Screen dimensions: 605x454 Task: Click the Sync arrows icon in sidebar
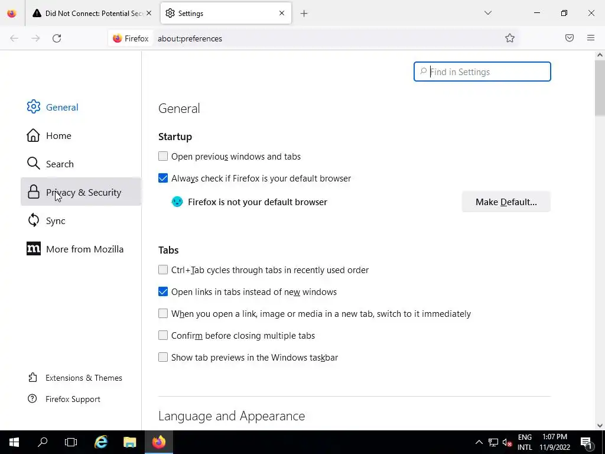(34, 220)
